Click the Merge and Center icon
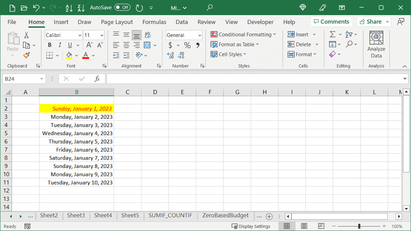The height and width of the screenshot is (231, 411). [147, 45]
